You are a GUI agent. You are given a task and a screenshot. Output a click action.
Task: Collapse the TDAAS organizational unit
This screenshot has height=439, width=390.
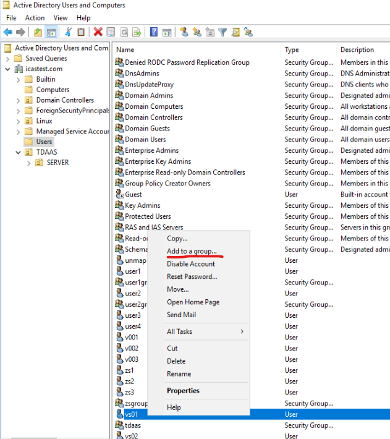(x=18, y=153)
